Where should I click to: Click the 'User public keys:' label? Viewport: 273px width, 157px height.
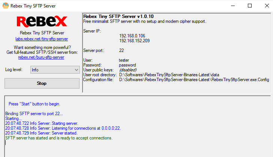pyautogui.click(x=98, y=70)
